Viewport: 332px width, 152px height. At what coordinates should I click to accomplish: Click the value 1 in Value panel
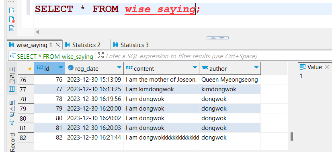click(301, 76)
